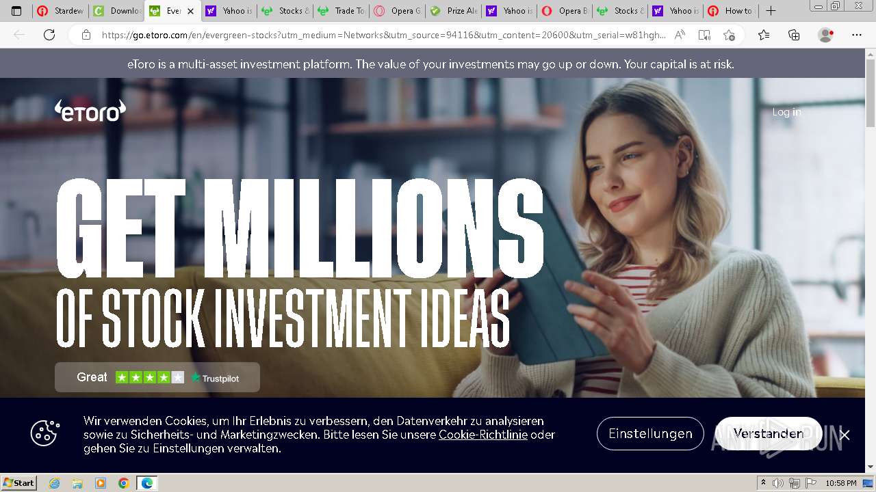This screenshot has width=876, height=492.
Task: Open cookie Einstellungen button
Action: coord(650,434)
